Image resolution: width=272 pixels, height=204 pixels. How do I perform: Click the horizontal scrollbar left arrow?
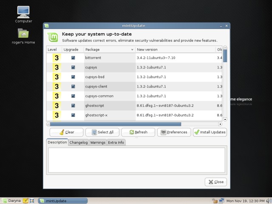tap(48, 124)
